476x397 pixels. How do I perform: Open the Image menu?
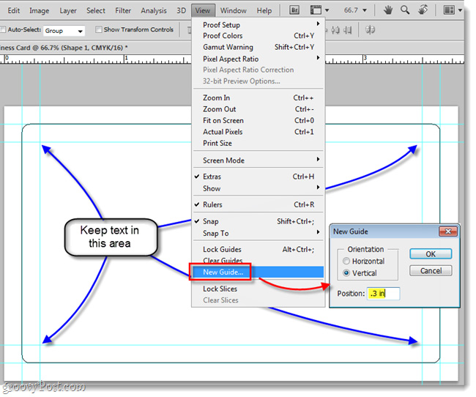tap(39, 11)
